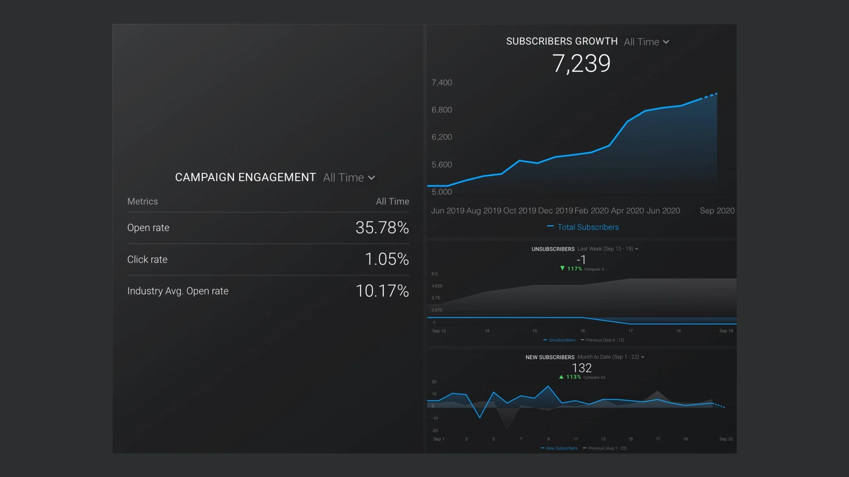Click the grey Previous (Sep 6 - 12) legend marker
This screenshot has width=849, height=477.
click(582, 340)
